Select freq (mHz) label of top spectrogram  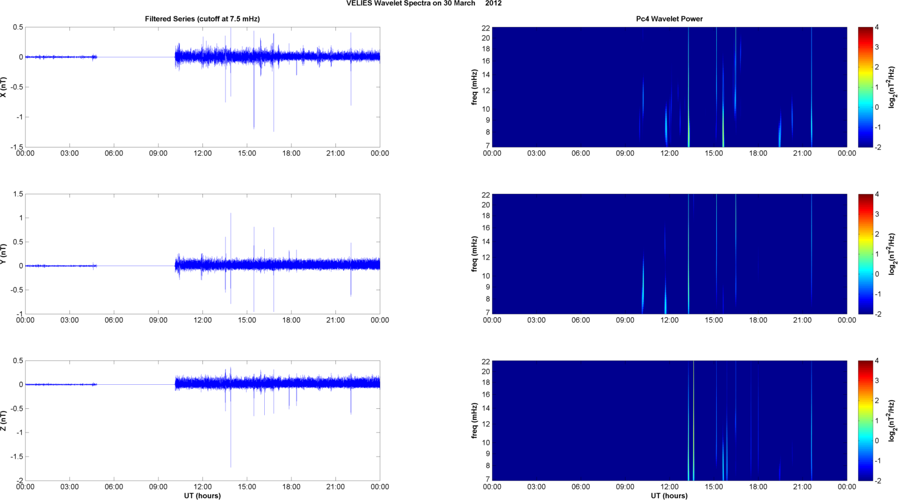(474, 87)
